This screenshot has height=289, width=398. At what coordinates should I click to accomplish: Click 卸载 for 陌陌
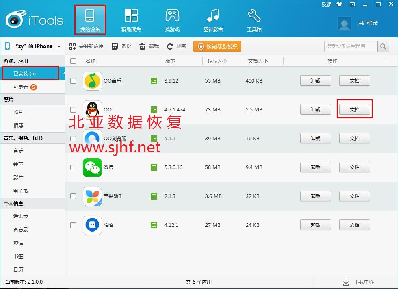pyautogui.click(x=316, y=225)
